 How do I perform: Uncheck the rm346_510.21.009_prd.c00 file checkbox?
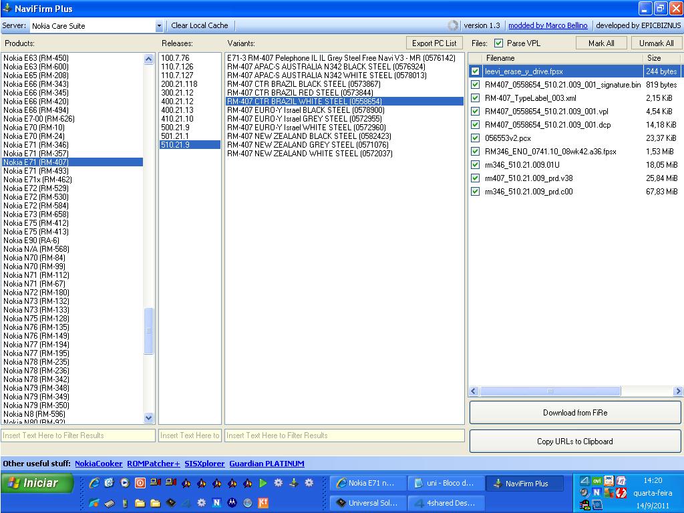[476, 191]
